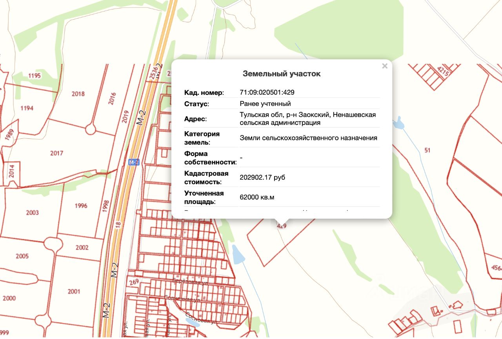Select parcel 2005 on the map
The height and width of the screenshot is (339, 502).
click(22, 256)
